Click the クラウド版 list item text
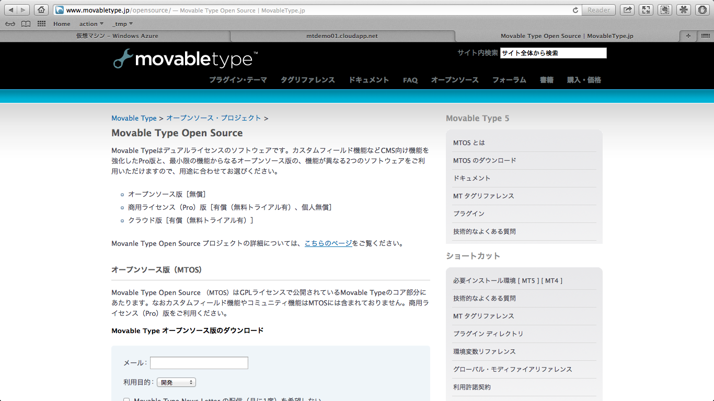The image size is (714, 401). point(191,220)
